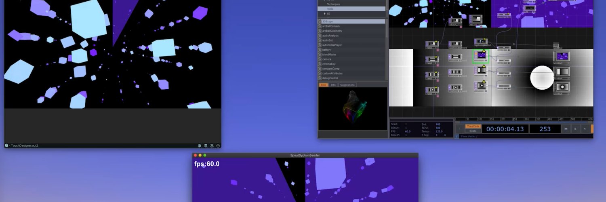
Task: Click the component icon beside 3DScope
Action: pyautogui.click(x=320, y=21)
